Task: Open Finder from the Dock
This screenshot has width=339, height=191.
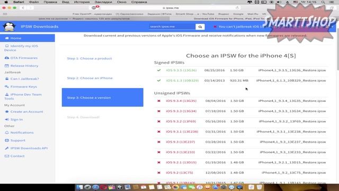Action: (x=79, y=187)
